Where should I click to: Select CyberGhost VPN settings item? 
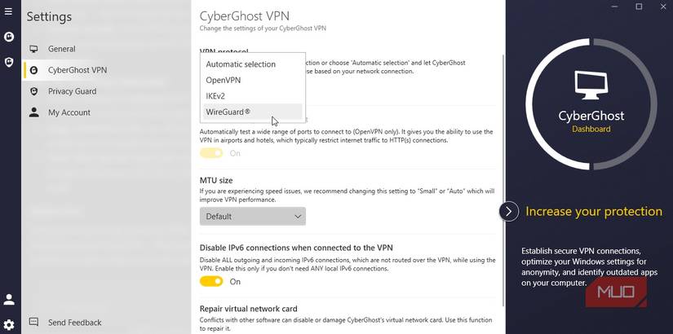(x=77, y=70)
